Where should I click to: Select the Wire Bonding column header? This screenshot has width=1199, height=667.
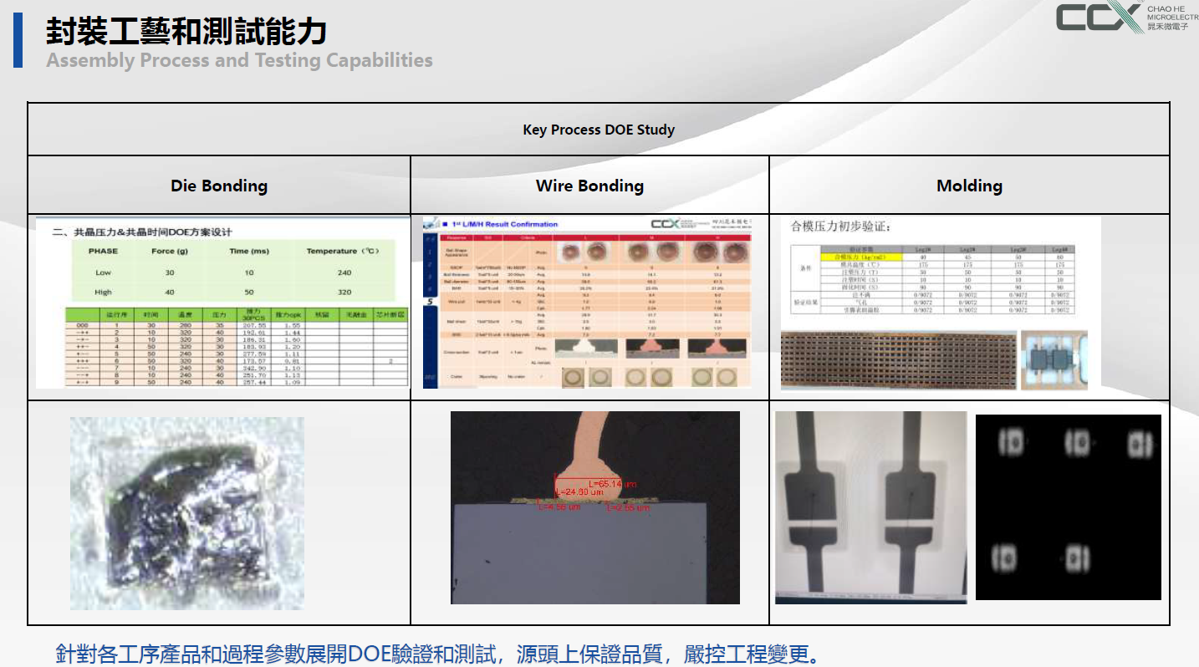589,186
